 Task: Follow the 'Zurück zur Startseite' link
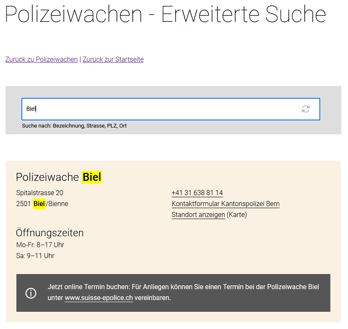click(x=113, y=60)
